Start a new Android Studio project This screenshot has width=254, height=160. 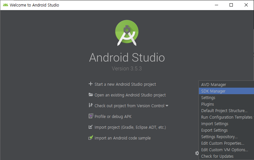(x=125, y=84)
